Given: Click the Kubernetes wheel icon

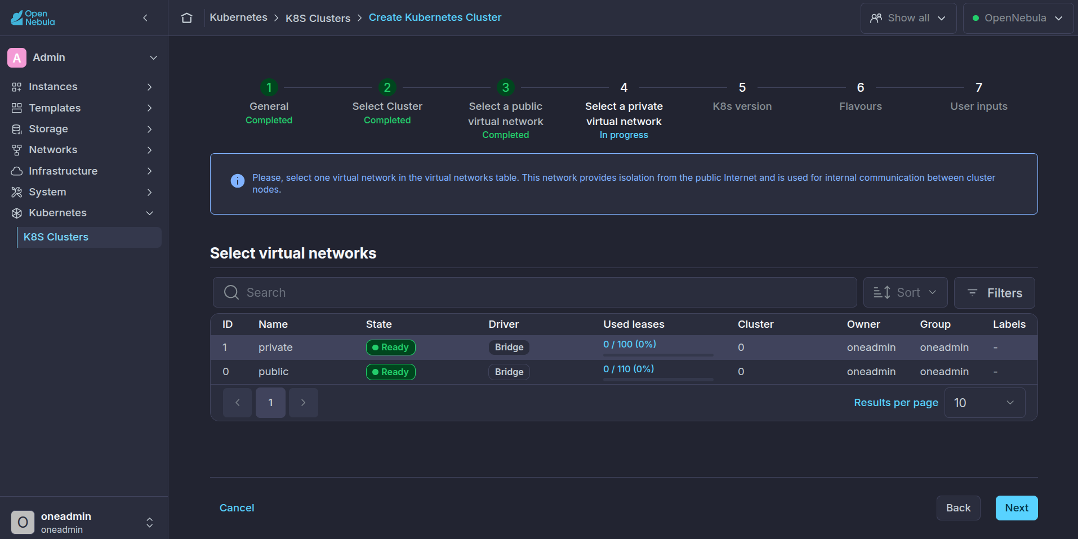Looking at the screenshot, I should (x=17, y=213).
